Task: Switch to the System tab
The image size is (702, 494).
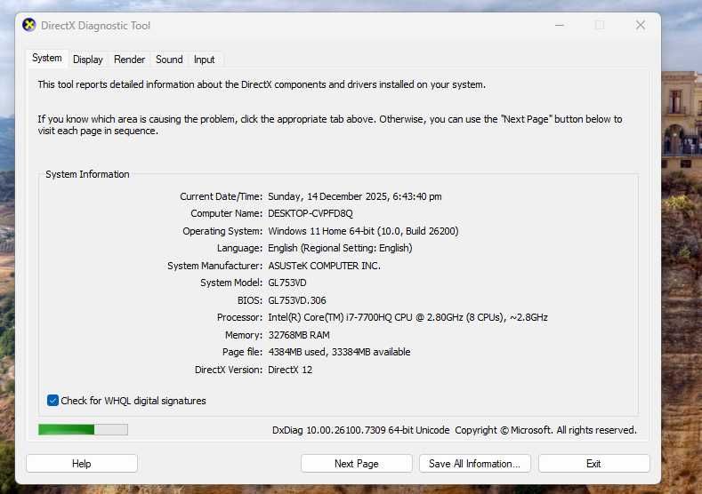Action: pos(47,58)
